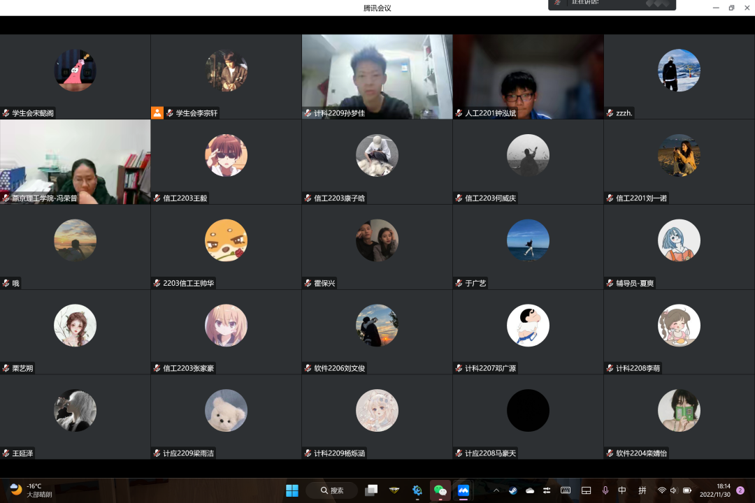Screen dimensions: 755x503
Task: Click the OneDrive cloud tray icon
Action: pos(530,490)
